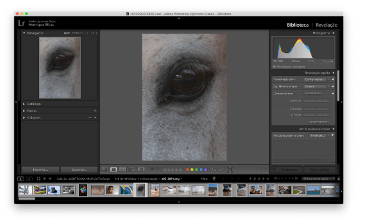Switch to Grid view in toolbar

tap(105, 169)
